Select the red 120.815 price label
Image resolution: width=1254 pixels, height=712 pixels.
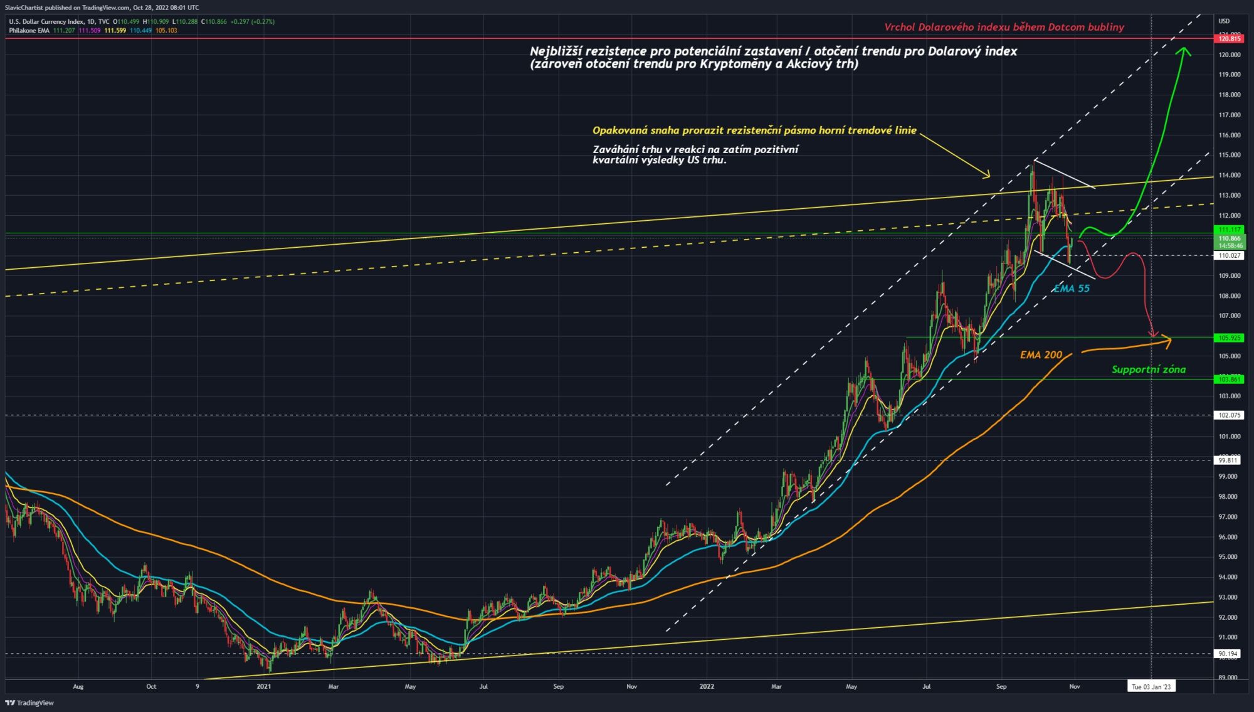[x=1229, y=39]
